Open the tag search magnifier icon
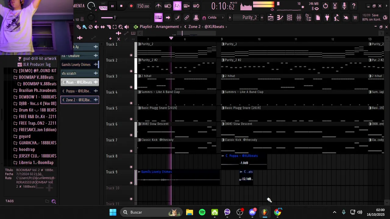 tap(54, 201)
